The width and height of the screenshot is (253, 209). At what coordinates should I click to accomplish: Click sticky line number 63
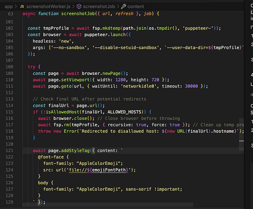[x=11, y=14]
